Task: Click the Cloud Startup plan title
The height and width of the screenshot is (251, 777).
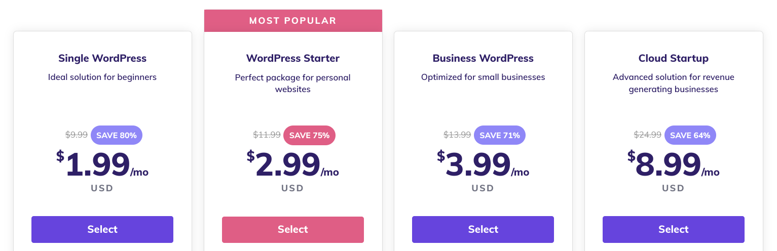Action: pyautogui.click(x=674, y=58)
